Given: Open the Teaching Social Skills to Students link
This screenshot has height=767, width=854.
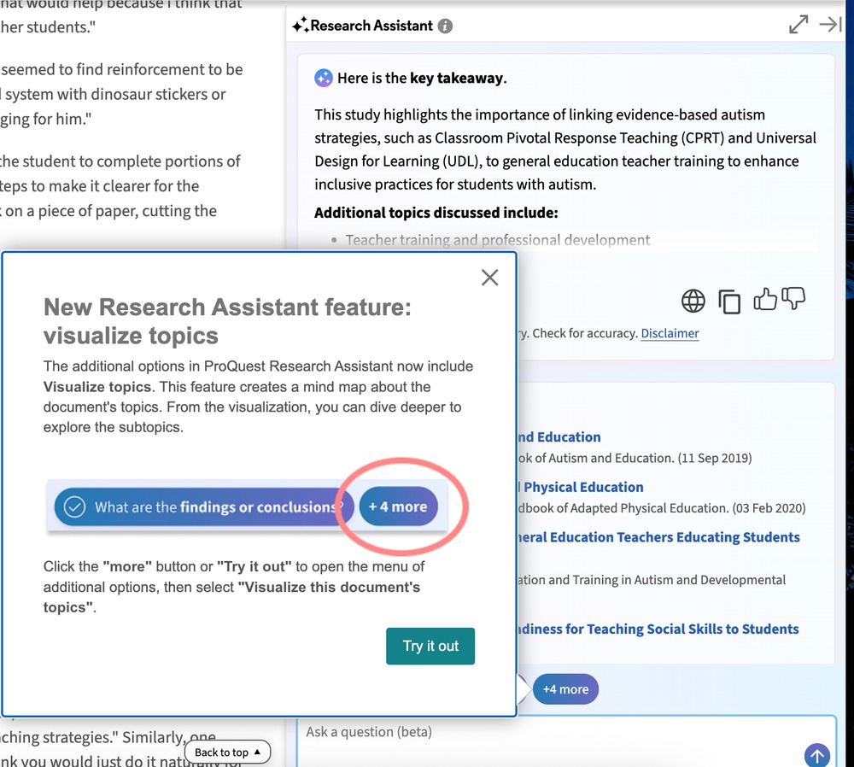Looking at the screenshot, I should click(658, 629).
